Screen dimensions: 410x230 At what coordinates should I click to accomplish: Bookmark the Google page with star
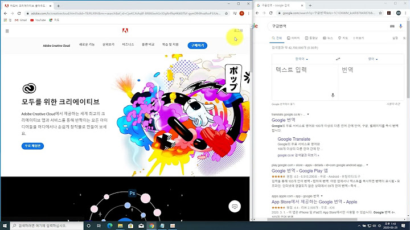[380, 13]
